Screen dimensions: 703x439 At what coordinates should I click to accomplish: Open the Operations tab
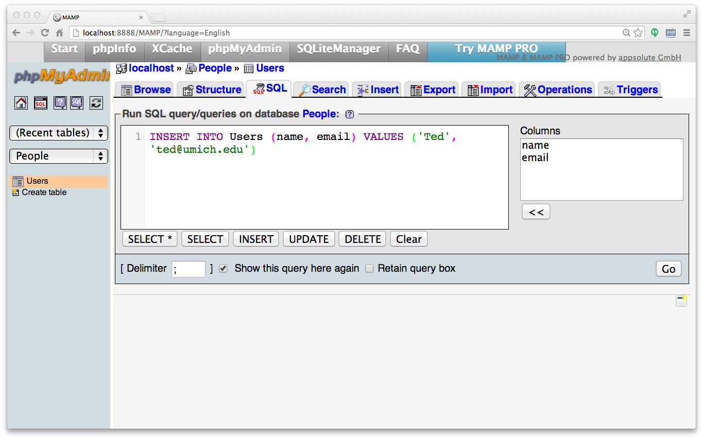(558, 90)
